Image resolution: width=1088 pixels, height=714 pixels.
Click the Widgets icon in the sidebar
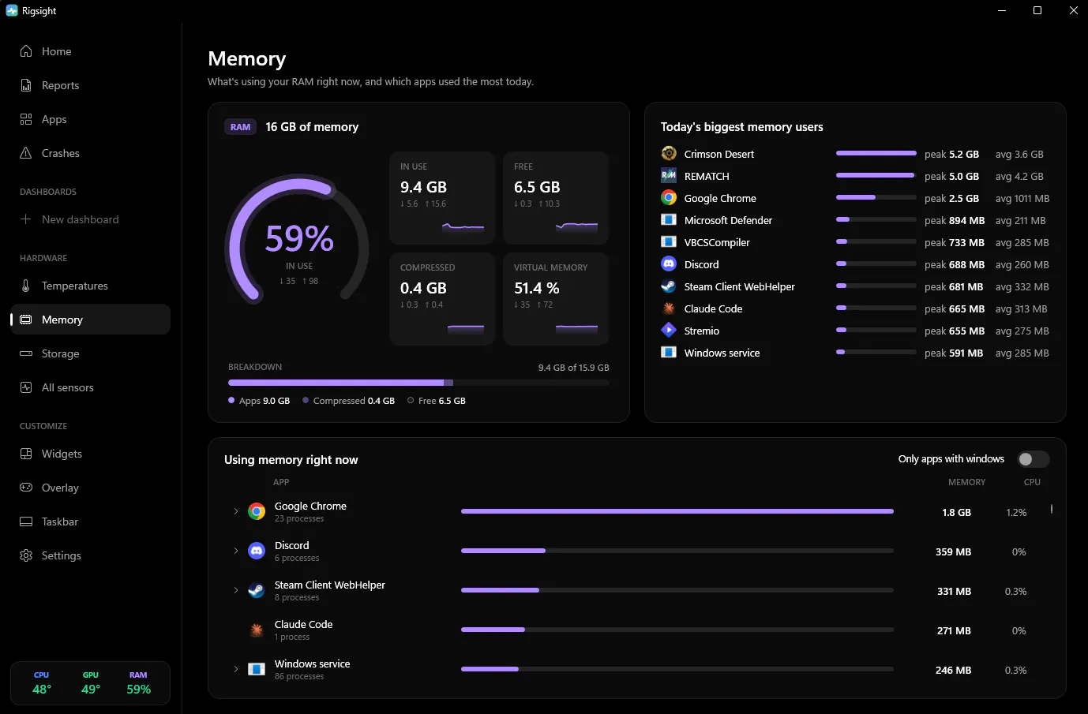pos(26,454)
